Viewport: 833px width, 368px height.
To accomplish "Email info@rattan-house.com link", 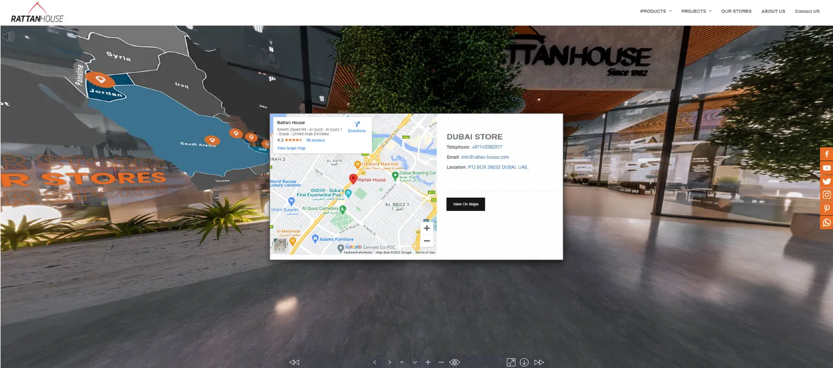I will click(485, 157).
